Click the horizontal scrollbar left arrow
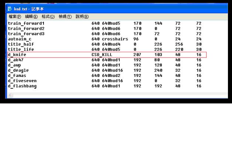 pyautogui.click(x=10, y=95)
